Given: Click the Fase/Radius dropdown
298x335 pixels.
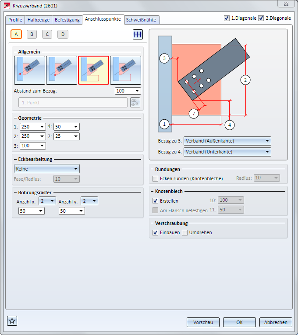Looking at the screenshot, I should [67, 179].
